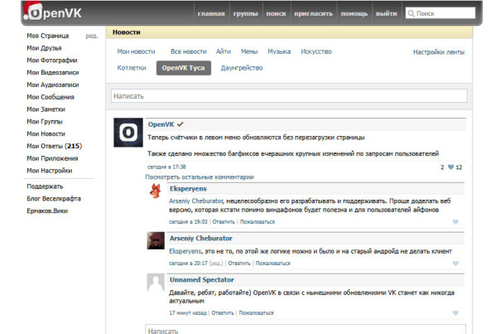Screen dimensions: 500x334
Task: Click Пожаловаться under Eksperyens' comment
Action: (257, 222)
